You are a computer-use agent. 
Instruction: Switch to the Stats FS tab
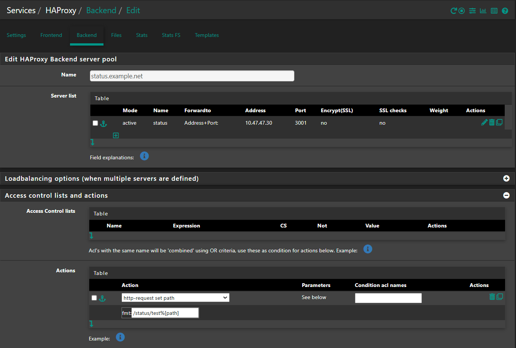click(171, 35)
